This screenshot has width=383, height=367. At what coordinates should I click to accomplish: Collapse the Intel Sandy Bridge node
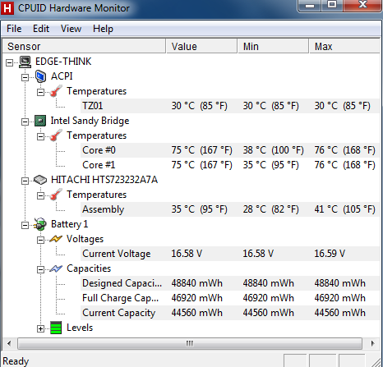25,122
